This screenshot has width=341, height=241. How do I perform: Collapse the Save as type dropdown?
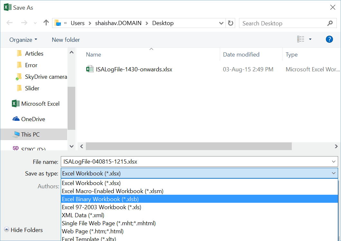click(x=334, y=173)
